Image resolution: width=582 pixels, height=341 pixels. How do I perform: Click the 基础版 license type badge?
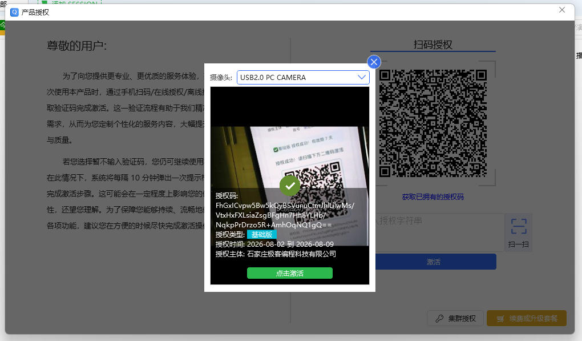coord(262,234)
